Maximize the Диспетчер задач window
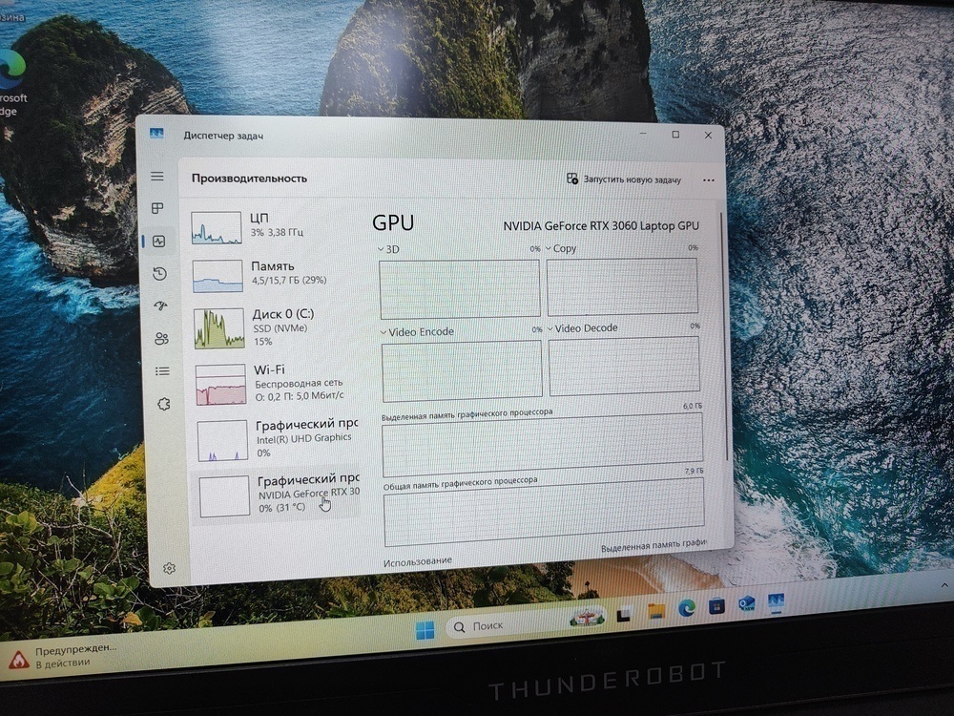 (675, 135)
